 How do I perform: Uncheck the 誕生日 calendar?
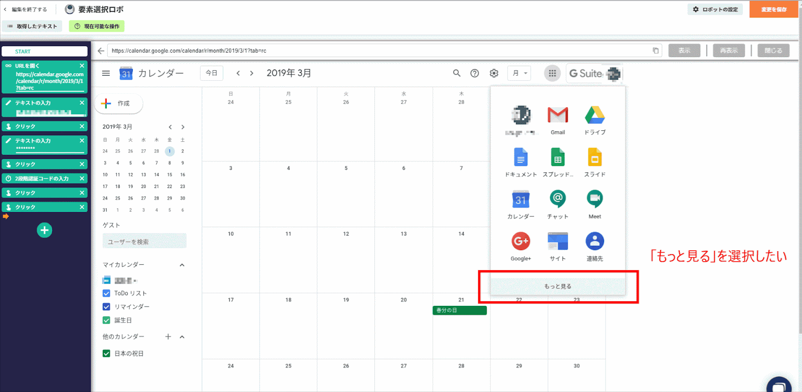coord(106,320)
